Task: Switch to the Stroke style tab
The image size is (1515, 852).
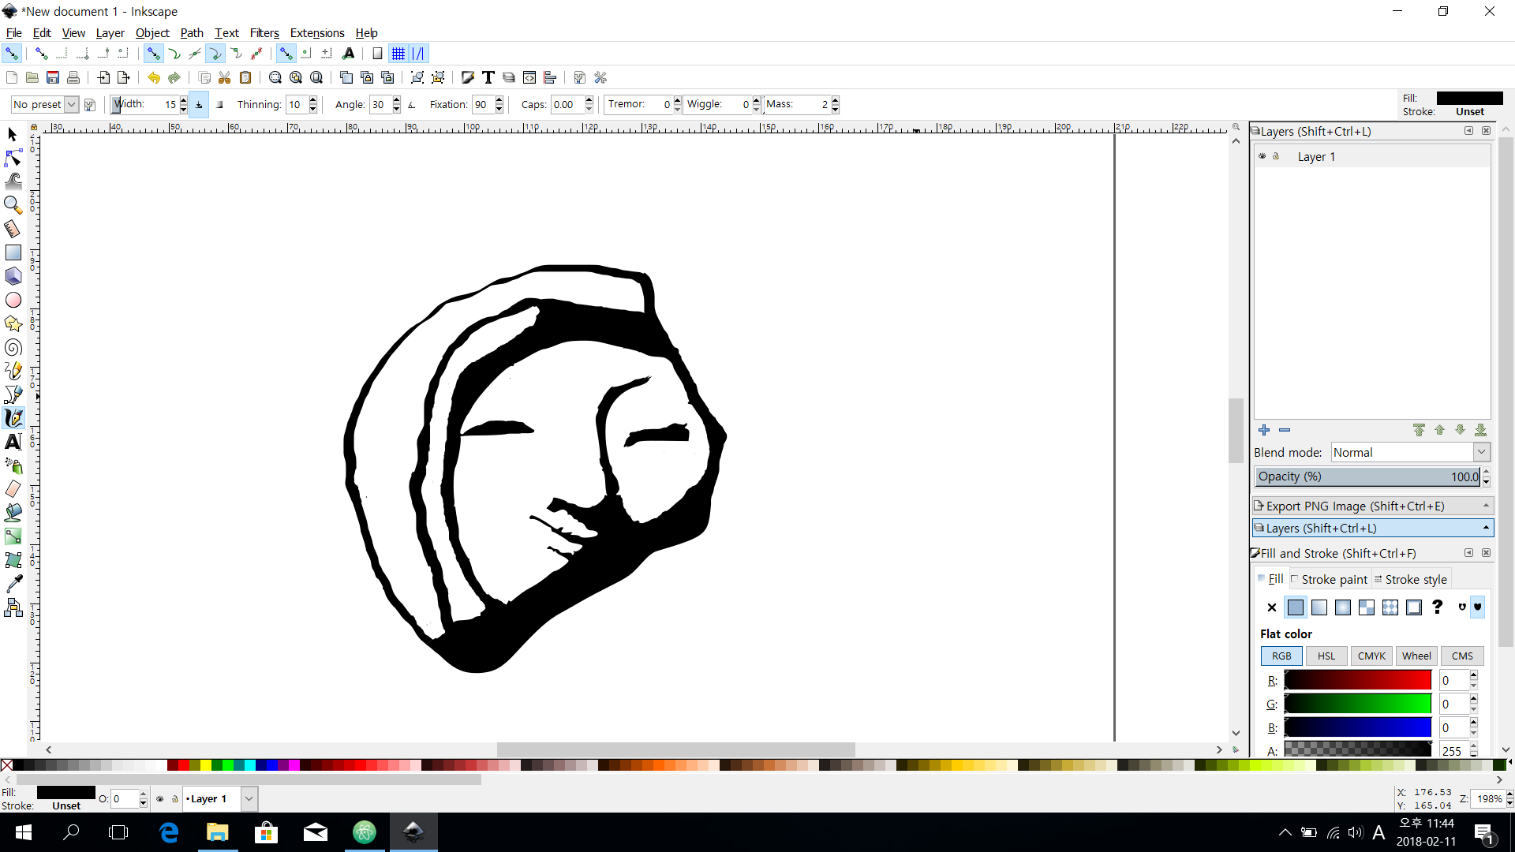Action: pos(1411,579)
